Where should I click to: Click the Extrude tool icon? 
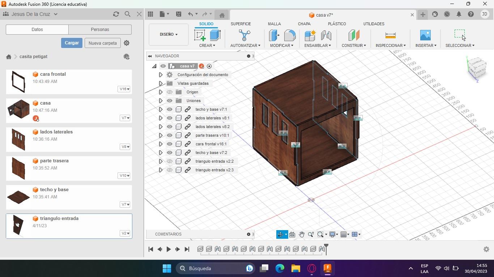tap(215, 35)
